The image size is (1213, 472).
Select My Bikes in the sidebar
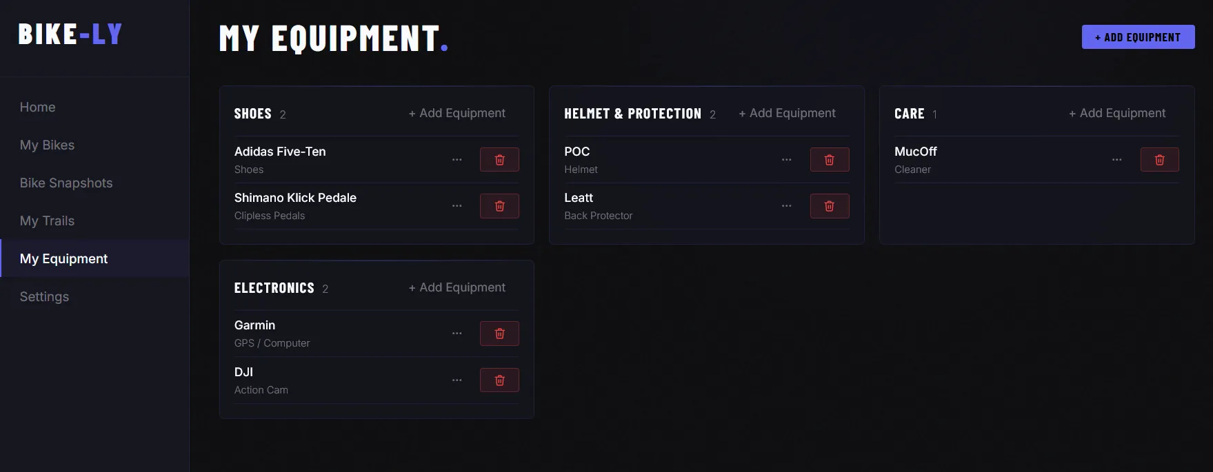pos(47,145)
